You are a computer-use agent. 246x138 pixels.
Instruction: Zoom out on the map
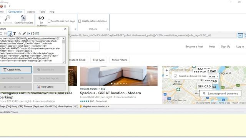click(x=166, y=76)
